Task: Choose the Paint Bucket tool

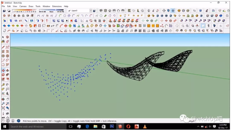Action: click(3, 42)
